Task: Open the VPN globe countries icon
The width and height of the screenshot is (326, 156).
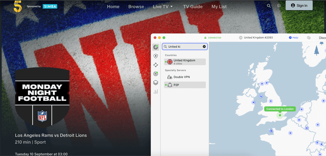Action: (x=155, y=47)
